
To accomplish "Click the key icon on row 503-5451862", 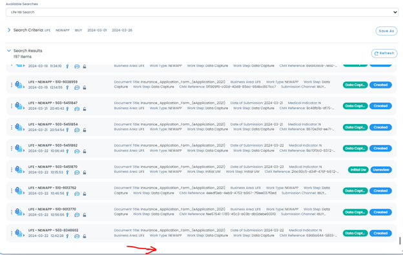I will [67, 151].
